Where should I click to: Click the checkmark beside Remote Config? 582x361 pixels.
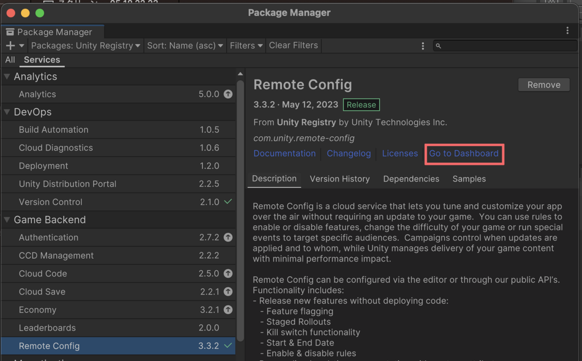(x=228, y=345)
